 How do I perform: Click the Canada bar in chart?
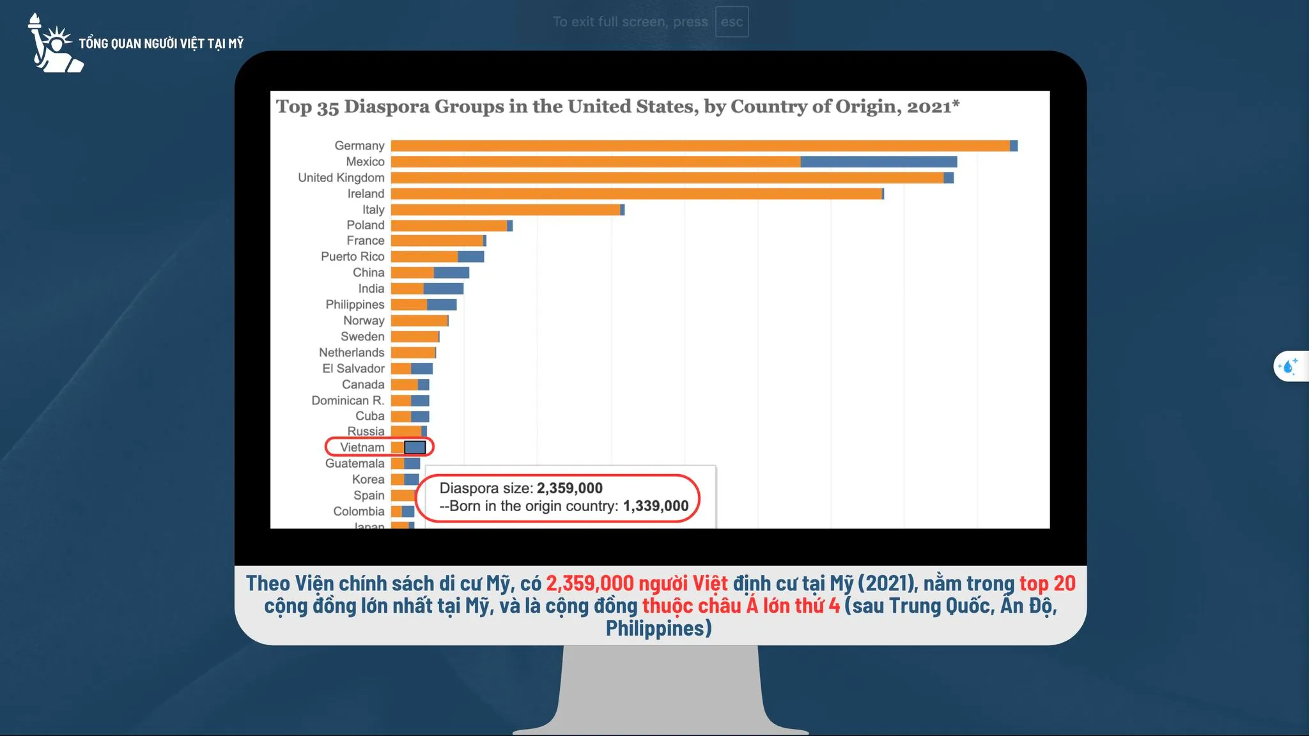410,384
